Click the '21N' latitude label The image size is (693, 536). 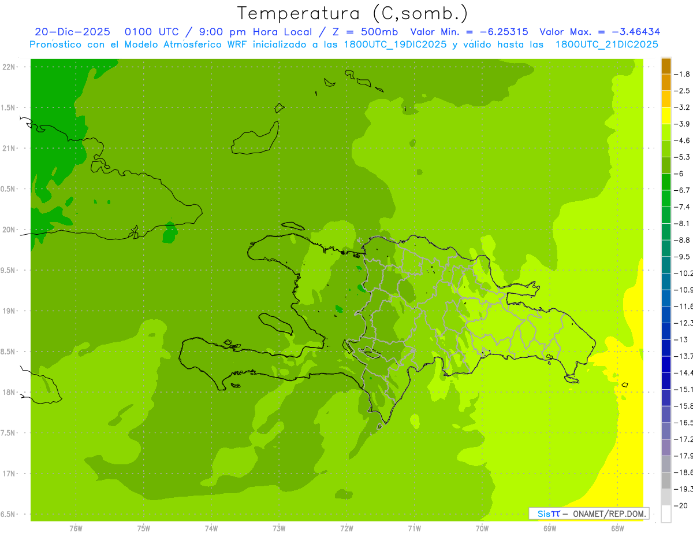click(x=10, y=148)
